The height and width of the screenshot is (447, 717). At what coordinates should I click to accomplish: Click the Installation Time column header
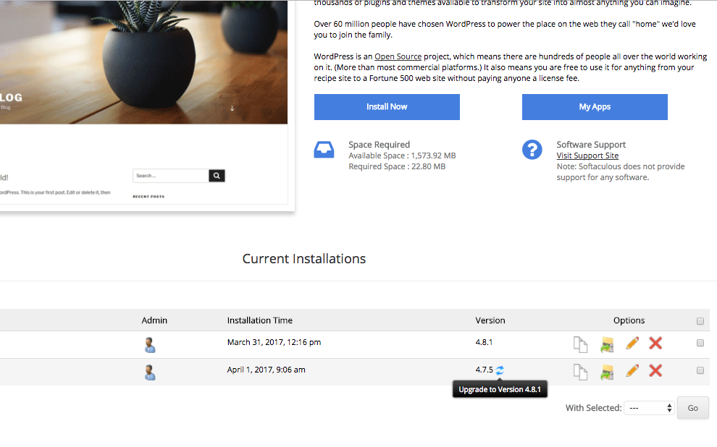click(x=260, y=320)
